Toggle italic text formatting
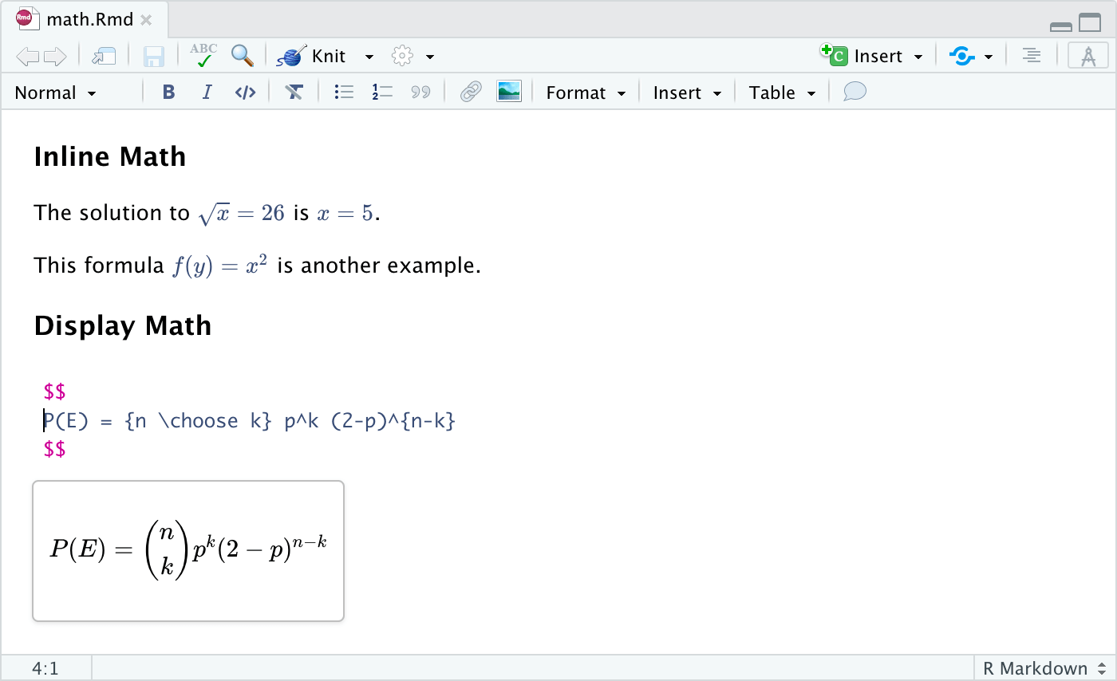This screenshot has width=1117, height=681. [x=207, y=92]
